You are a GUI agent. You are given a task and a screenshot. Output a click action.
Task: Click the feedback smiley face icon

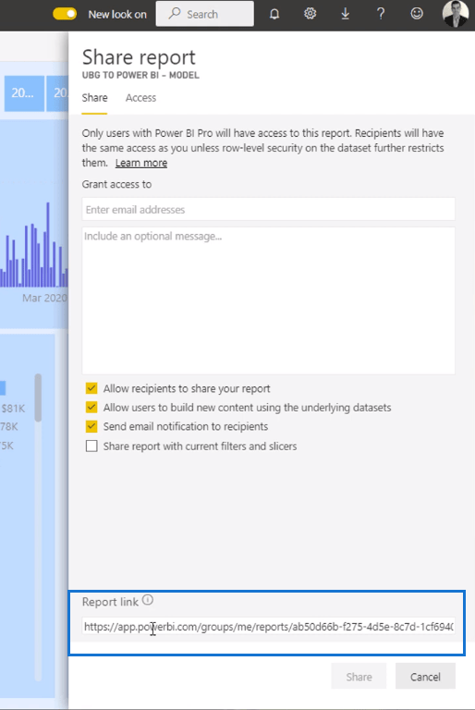(x=417, y=14)
